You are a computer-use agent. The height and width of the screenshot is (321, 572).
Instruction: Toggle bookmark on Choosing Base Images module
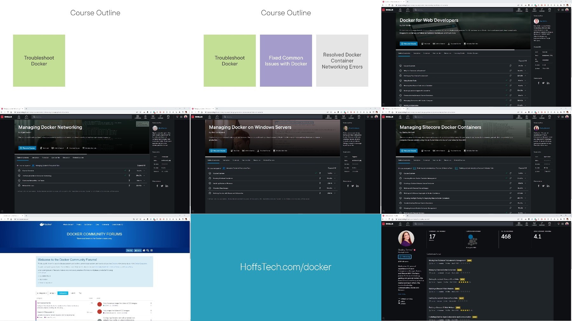(320, 188)
